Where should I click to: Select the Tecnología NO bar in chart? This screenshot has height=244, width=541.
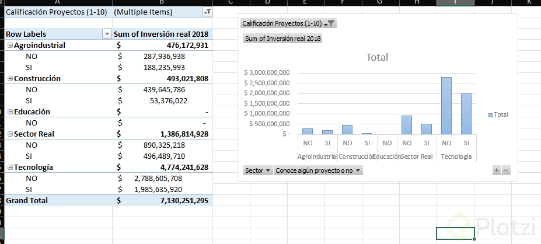coord(446,106)
